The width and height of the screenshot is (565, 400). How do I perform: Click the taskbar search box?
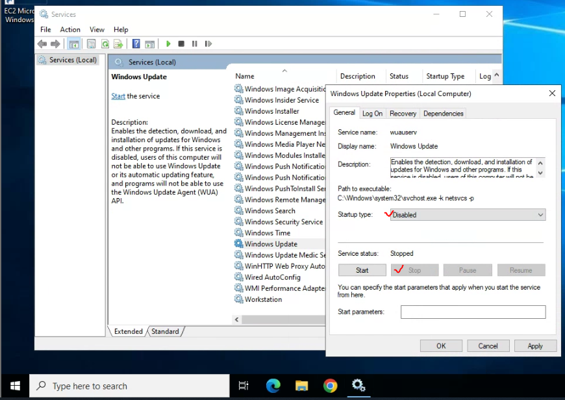coord(129,386)
